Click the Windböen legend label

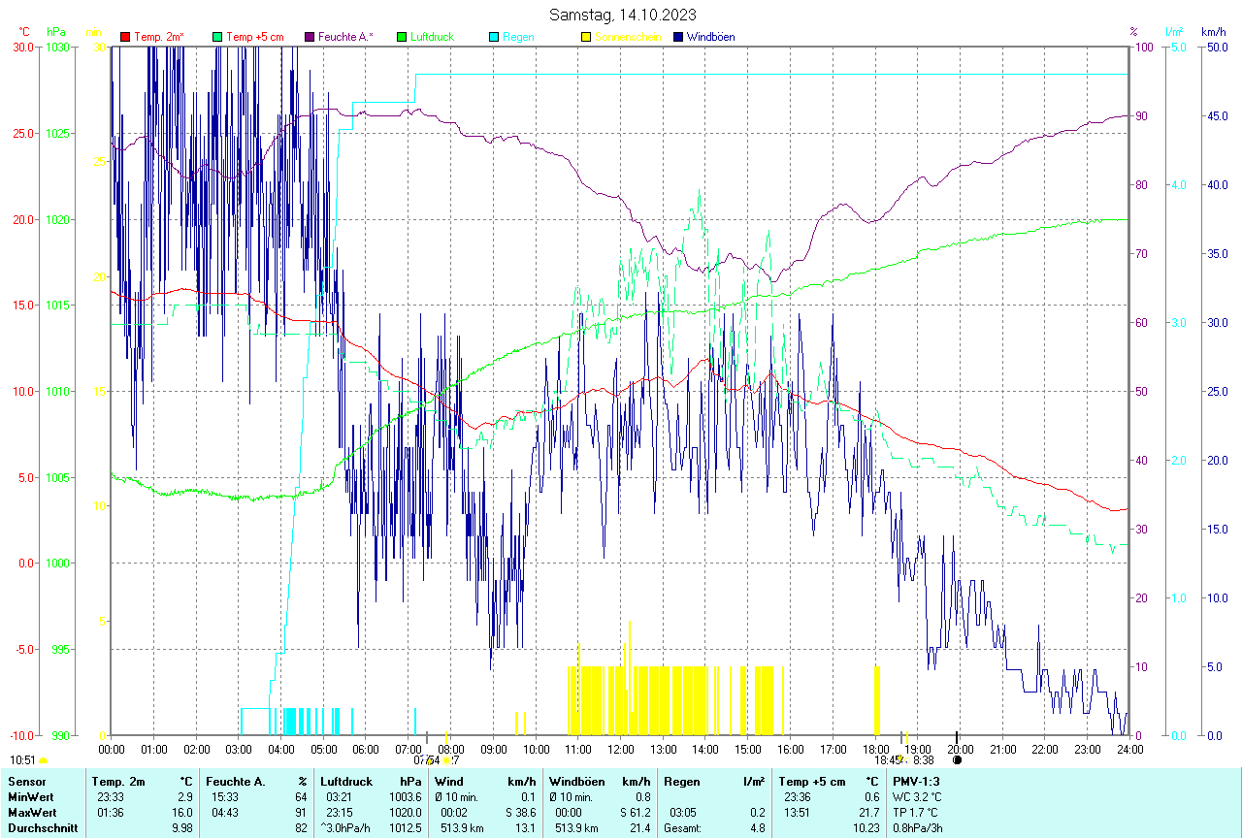point(710,37)
